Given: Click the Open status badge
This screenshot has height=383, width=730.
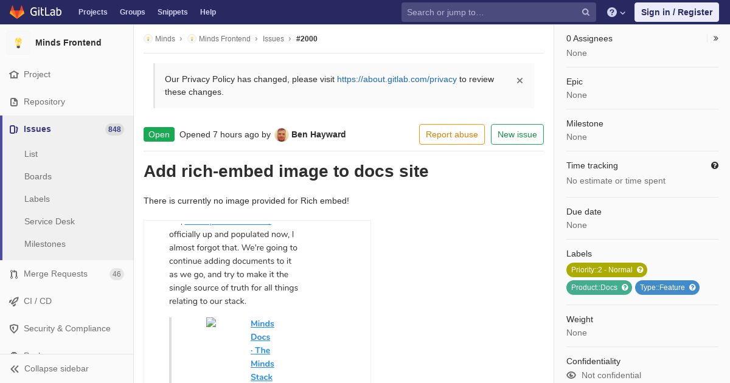Looking at the screenshot, I should click(x=159, y=134).
